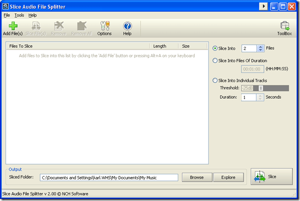Click the 00:01:00 duration time field

(x=252, y=69)
